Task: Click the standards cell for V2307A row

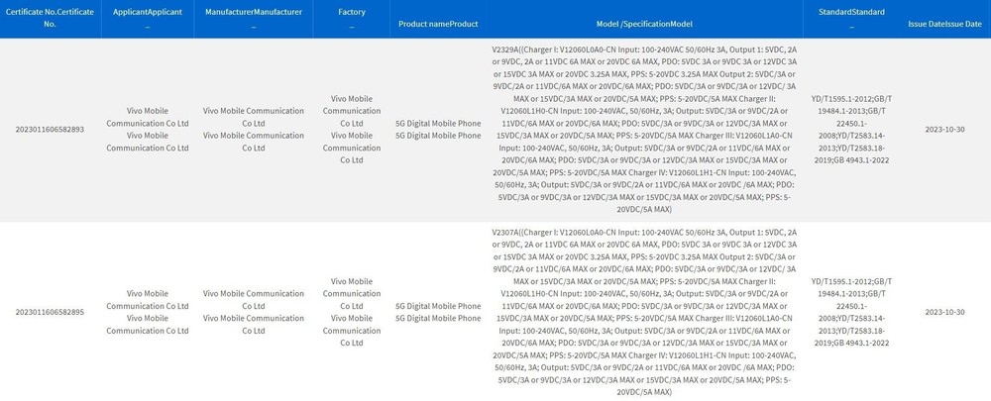Action: (851, 312)
